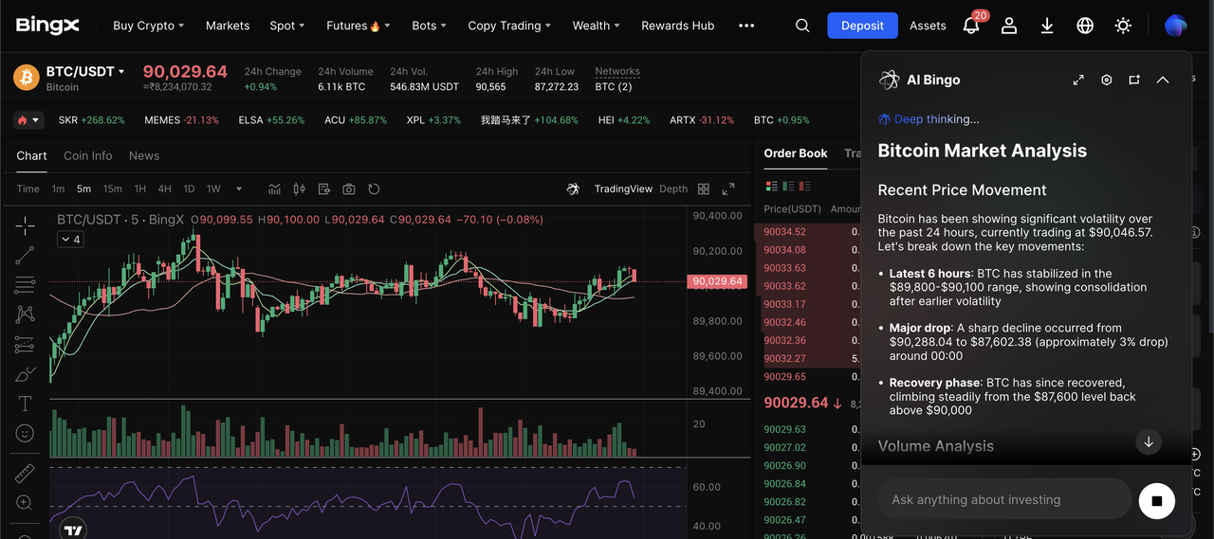Open the more timeframes dropdown arrow
The image size is (1214, 539).
pyautogui.click(x=239, y=189)
